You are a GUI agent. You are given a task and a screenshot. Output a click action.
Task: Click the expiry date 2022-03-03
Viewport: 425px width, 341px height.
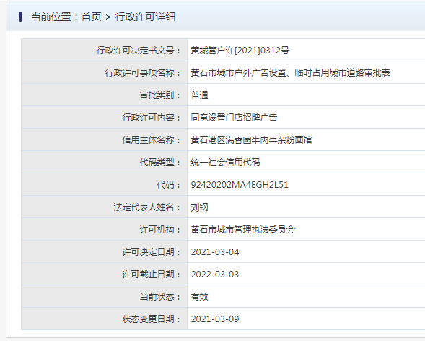coord(215,275)
